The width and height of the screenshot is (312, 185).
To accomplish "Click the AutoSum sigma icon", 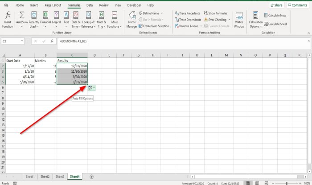I will point(22,15).
